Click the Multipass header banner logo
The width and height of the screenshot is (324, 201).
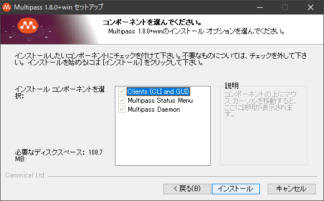click(x=28, y=26)
